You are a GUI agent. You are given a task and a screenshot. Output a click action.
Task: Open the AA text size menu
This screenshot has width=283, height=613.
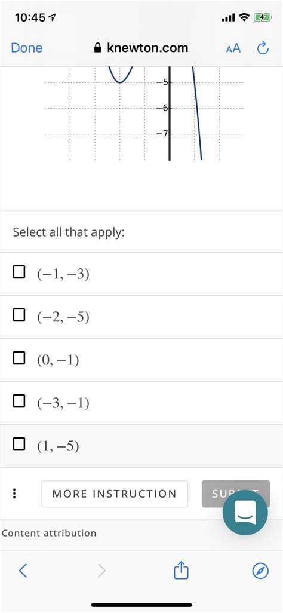tap(233, 48)
